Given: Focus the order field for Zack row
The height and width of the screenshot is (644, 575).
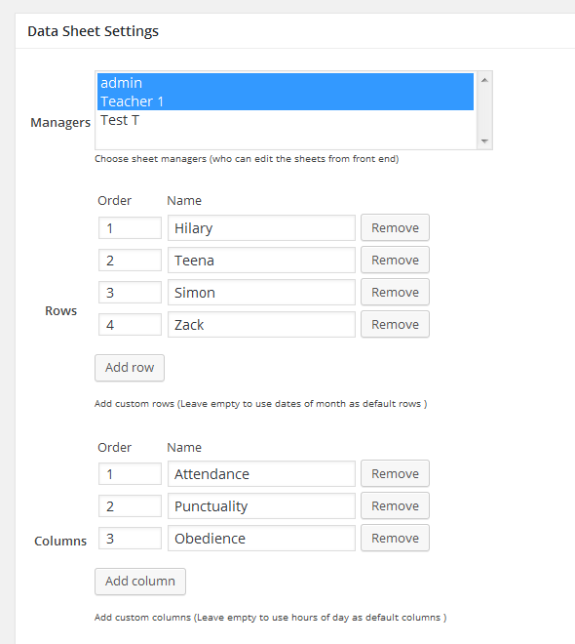Looking at the screenshot, I should [x=130, y=325].
